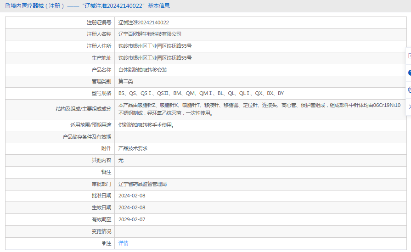Select the model list starting with BS、QS
This screenshot has height=252, width=411.
pyautogui.click(x=201, y=93)
